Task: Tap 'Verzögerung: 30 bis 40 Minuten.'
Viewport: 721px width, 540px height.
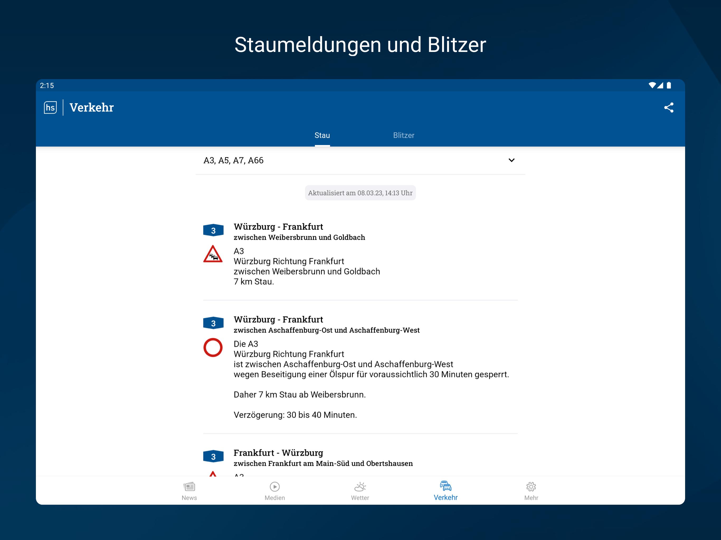Action: coord(295,415)
